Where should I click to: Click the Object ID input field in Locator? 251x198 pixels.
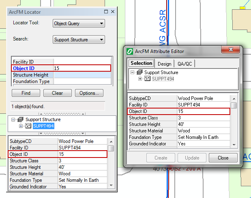pyautogui.click(x=82, y=68)
